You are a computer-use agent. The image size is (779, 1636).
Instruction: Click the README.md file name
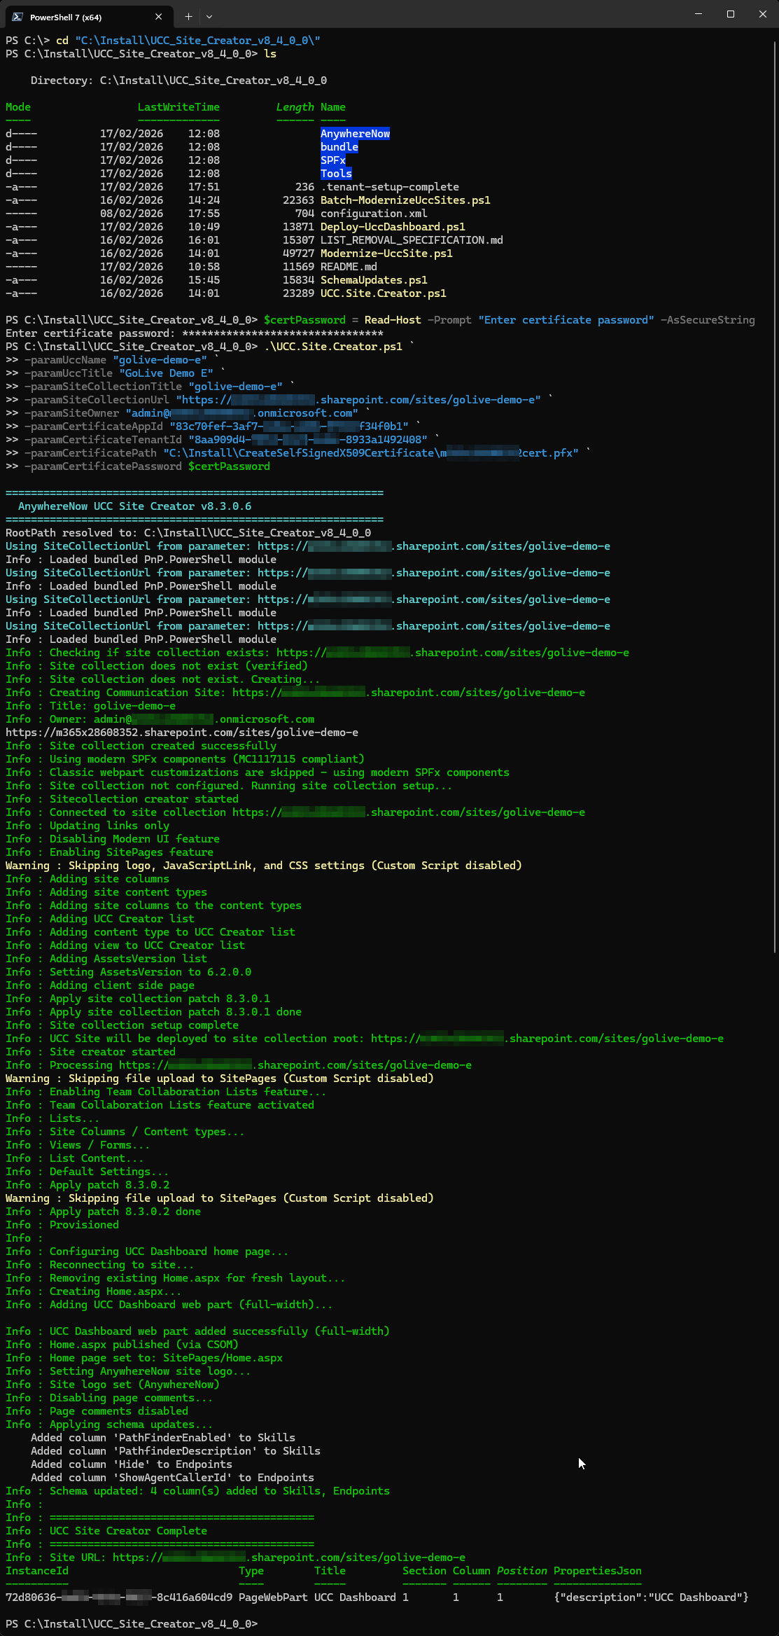coord(348,267)
